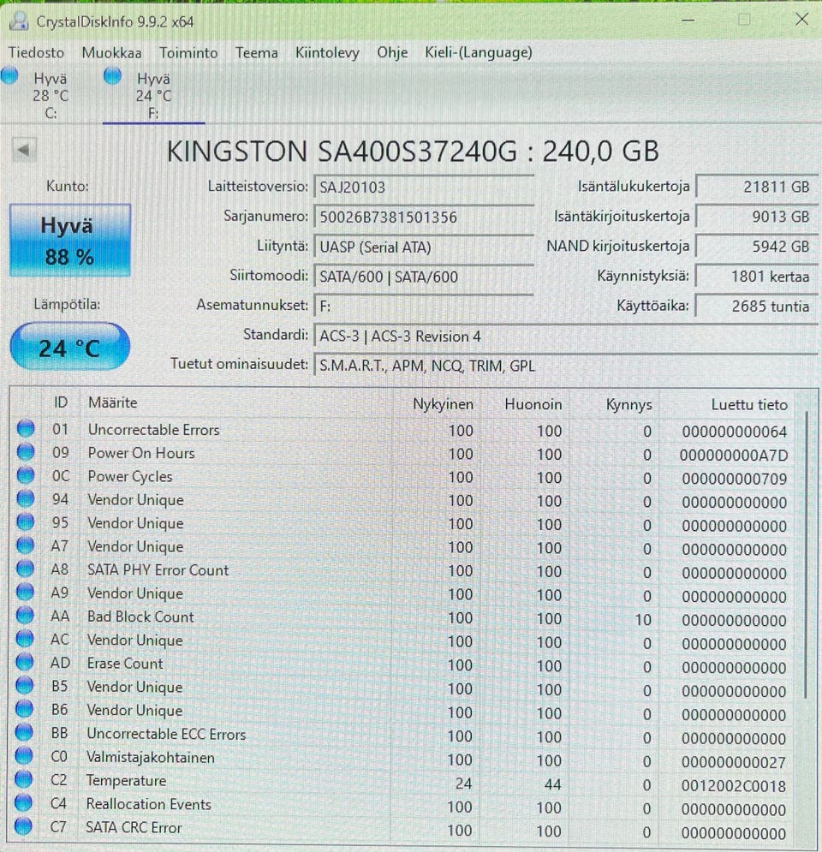Open the Muokkaa menu
This screenshot has height=852, width=822.
111,53
